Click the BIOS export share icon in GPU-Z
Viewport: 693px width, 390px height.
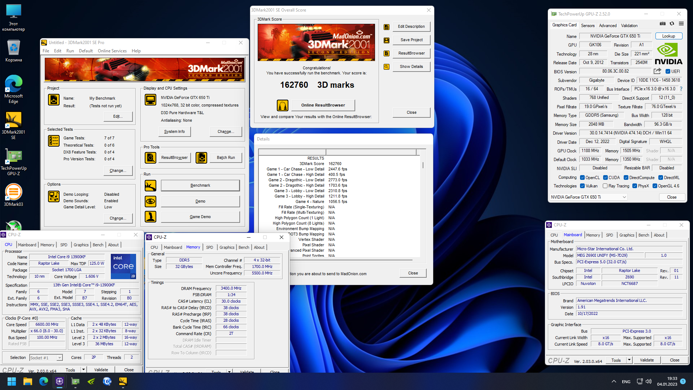658,71
